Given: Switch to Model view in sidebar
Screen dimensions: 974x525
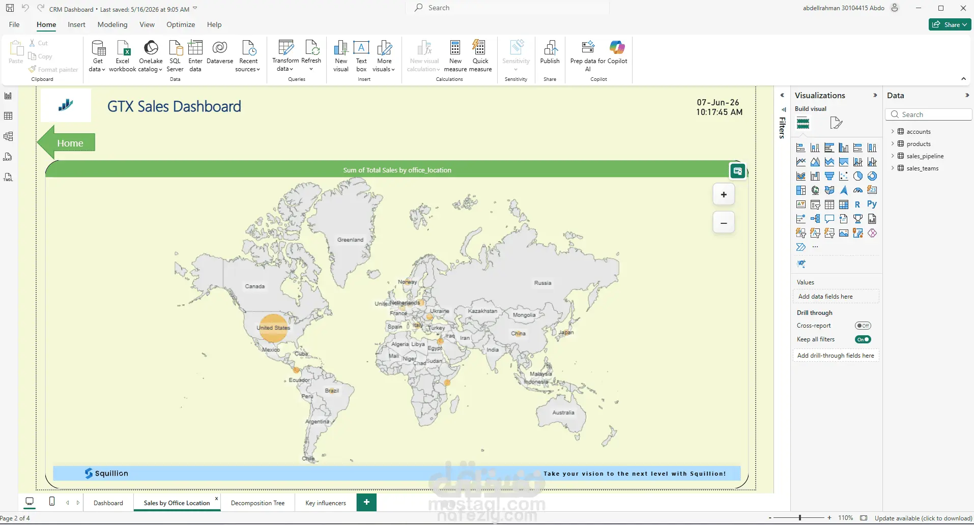Looking at the screenshot, I should (8, 136).
